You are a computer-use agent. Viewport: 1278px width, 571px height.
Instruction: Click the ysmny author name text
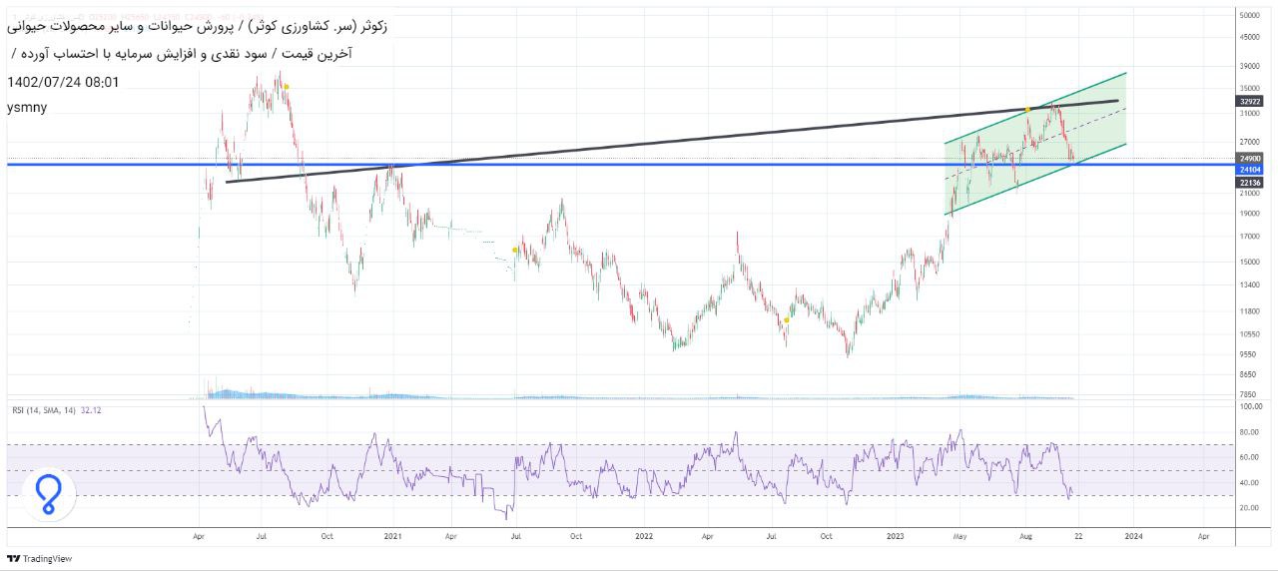pos(27,107)
